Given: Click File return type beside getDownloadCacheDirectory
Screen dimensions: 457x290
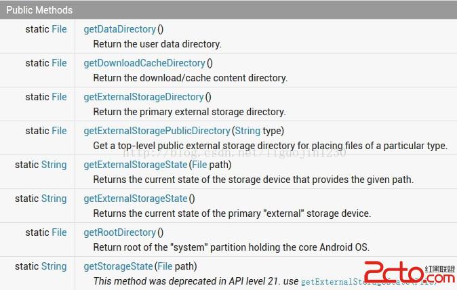Looking at the screenshot, I should [59, 63].
